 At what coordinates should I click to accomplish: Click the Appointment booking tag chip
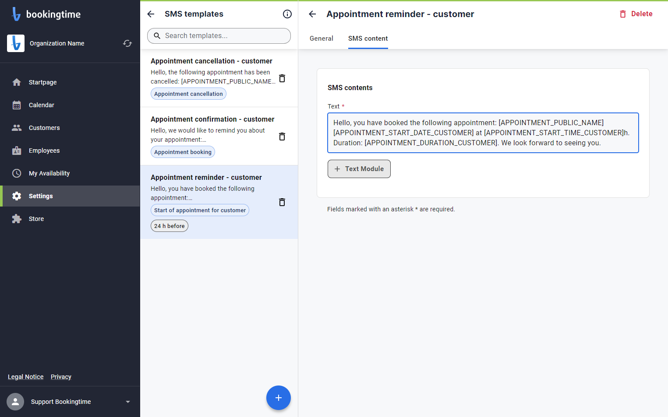[x=183, y=152]
